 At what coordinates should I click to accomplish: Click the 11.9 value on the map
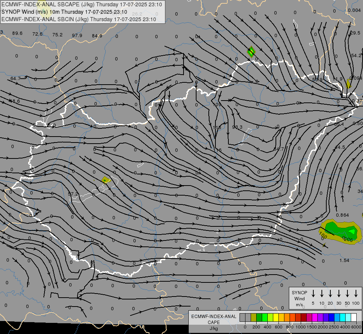[x=337, y=79]
